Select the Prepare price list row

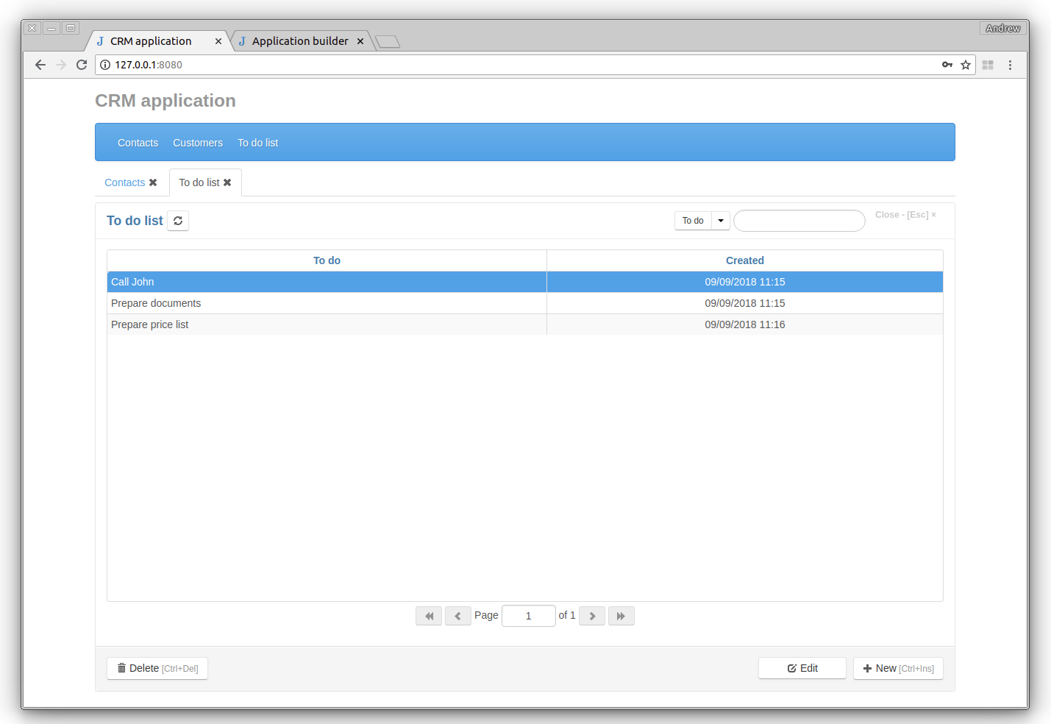point(525,324)
